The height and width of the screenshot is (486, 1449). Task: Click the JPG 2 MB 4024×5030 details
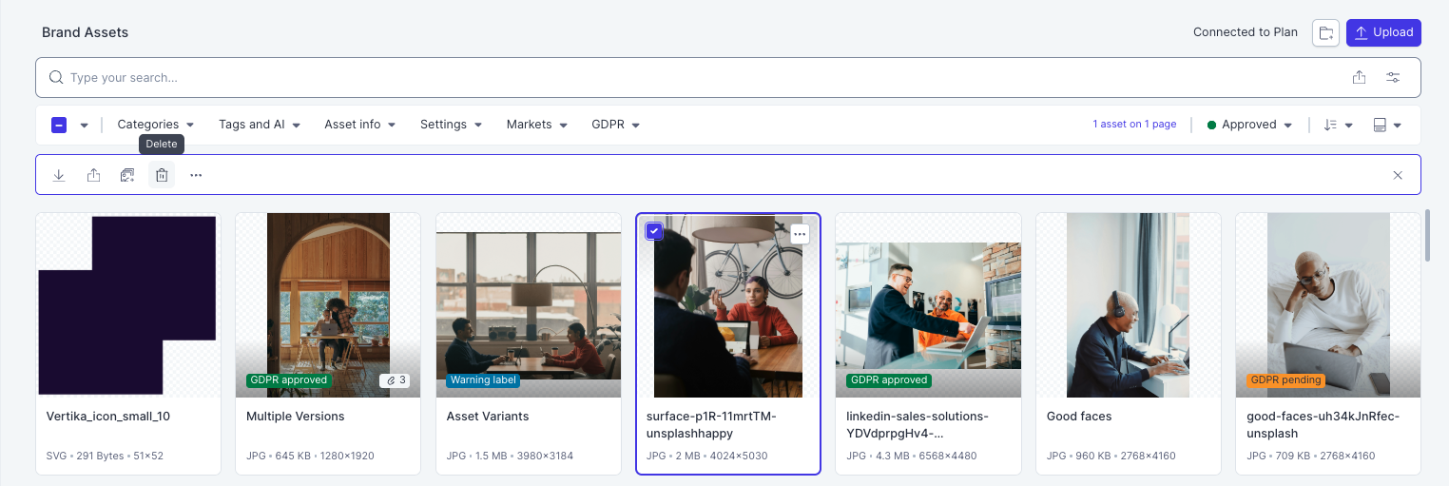[707, 457]
